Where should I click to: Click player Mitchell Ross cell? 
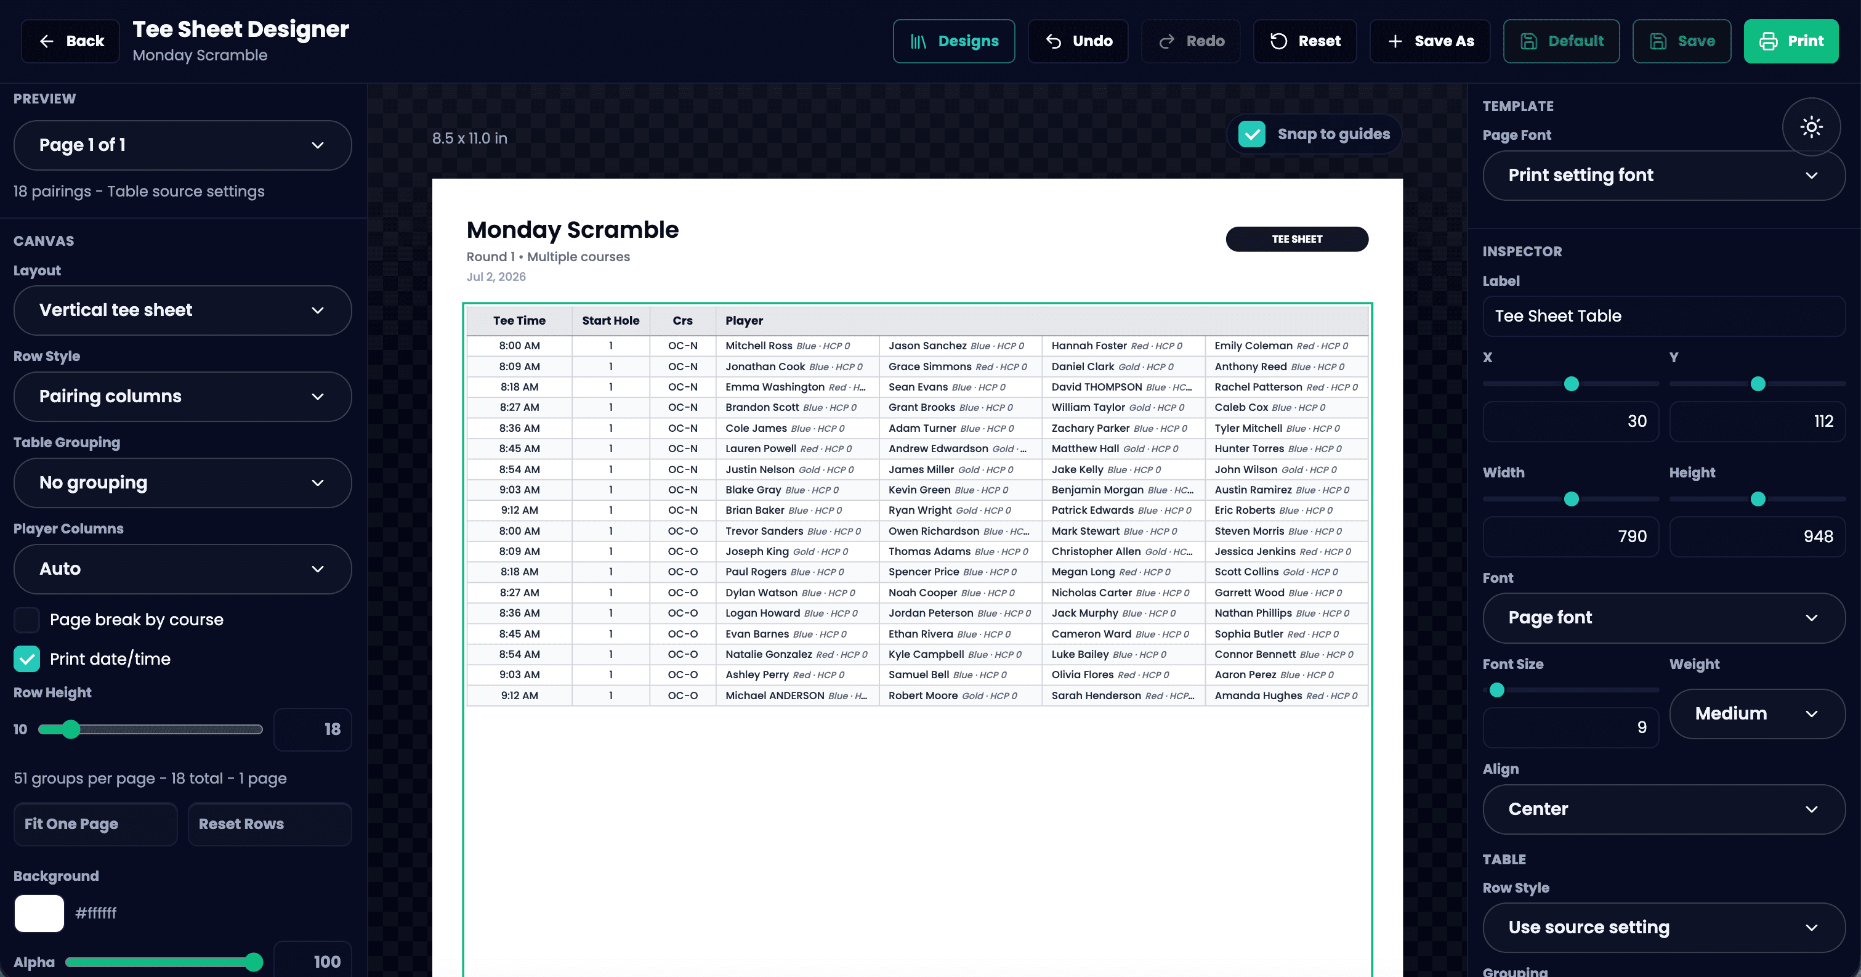click(797, 346)
